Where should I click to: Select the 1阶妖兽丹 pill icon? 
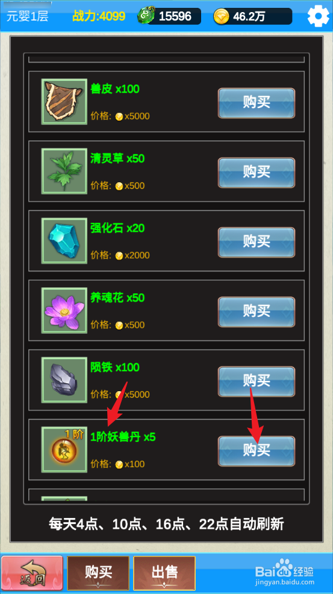(64, 450)
